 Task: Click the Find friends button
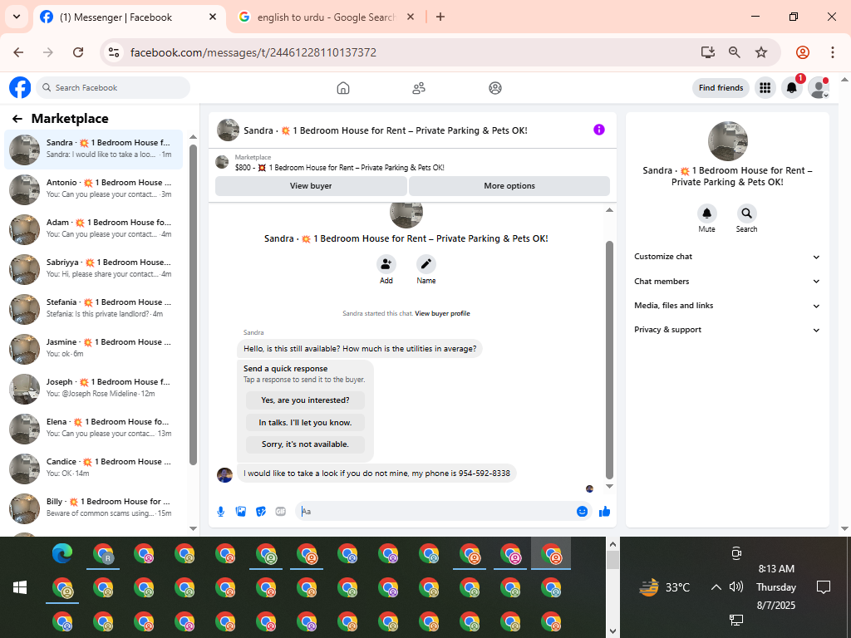point(721,88)
